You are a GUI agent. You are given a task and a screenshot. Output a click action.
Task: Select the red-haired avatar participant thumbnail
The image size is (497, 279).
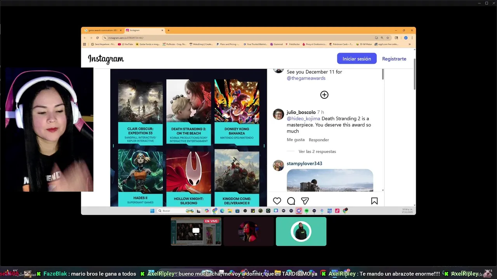point(248,231)
